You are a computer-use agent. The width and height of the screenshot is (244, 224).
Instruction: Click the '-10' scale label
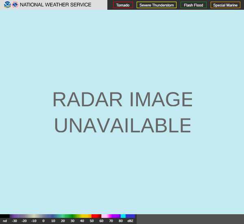34,221
